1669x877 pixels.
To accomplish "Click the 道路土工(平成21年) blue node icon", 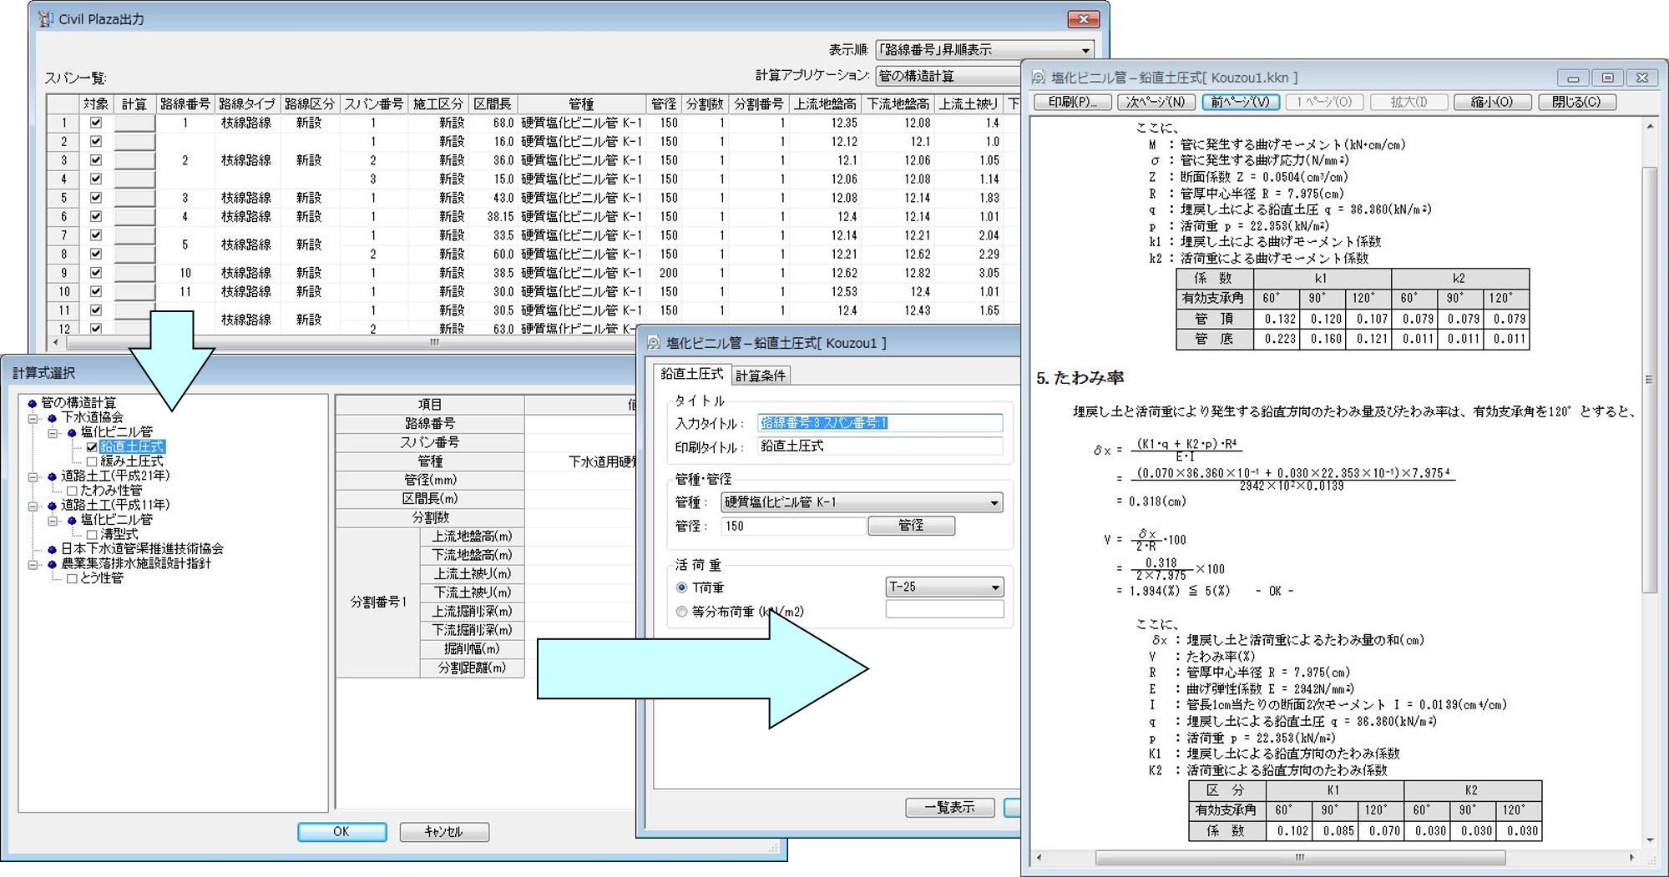I will coord(52,476).
